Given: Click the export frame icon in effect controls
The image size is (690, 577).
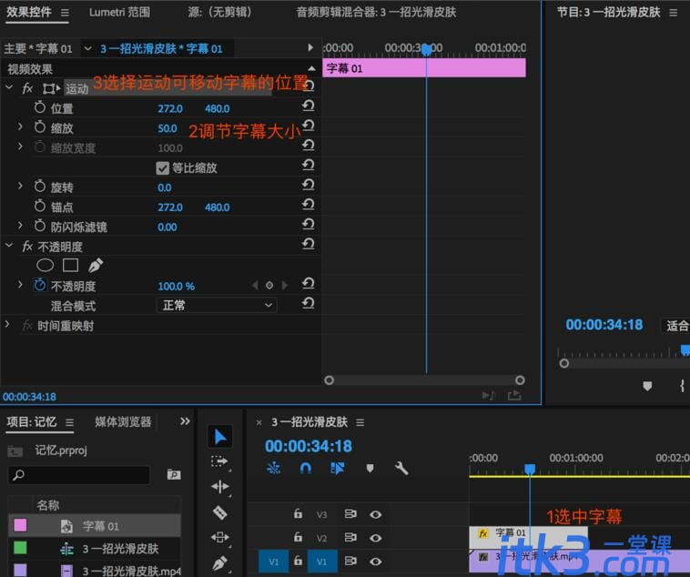Looking at the screenshot, I should [514, 396].
